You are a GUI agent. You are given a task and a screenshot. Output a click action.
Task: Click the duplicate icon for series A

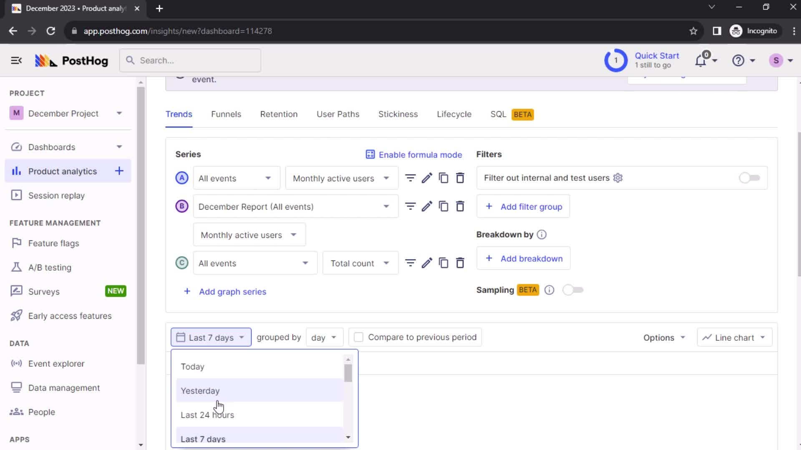443,178
